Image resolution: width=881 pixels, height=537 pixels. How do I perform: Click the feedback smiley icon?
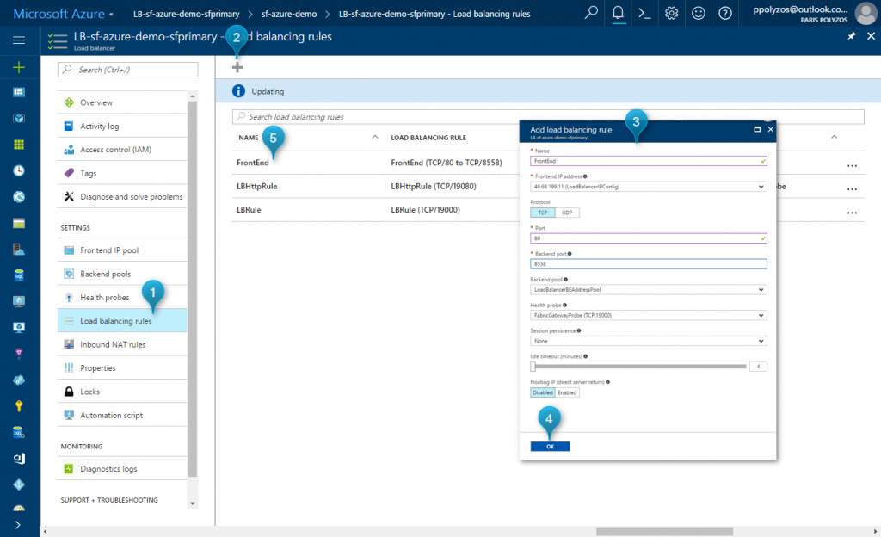pos(698,13)
